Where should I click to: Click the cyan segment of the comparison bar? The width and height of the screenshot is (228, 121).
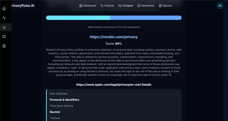coord(78,18)
